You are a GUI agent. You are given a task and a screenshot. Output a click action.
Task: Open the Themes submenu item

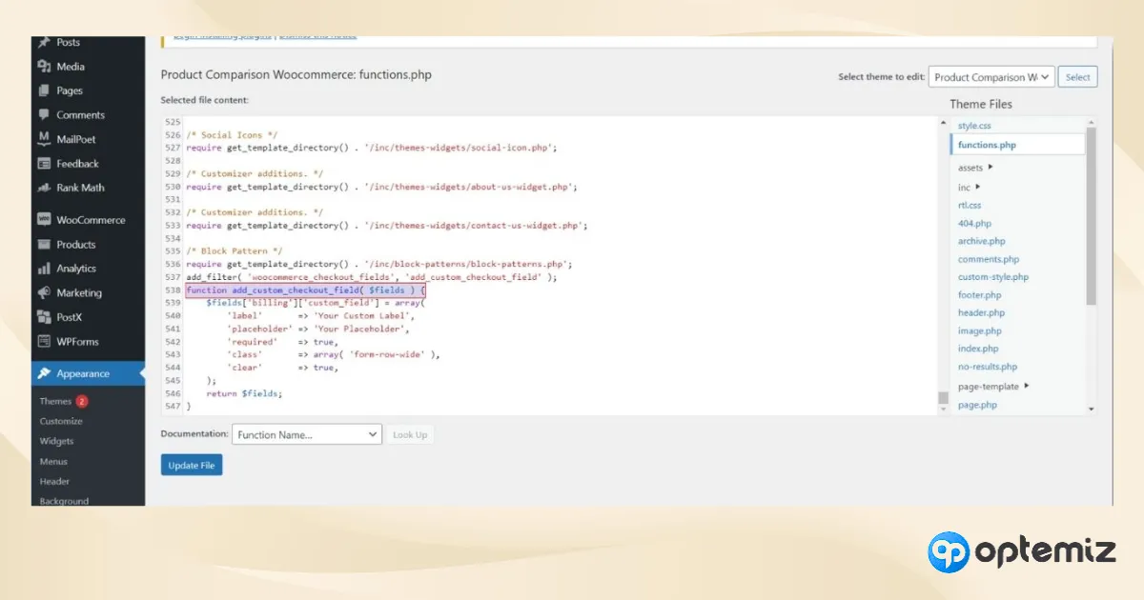(x=55, y=401)
